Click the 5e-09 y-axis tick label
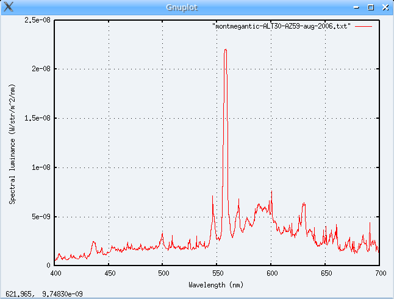This screenshot has width=394, height=299. pos(40,216)
